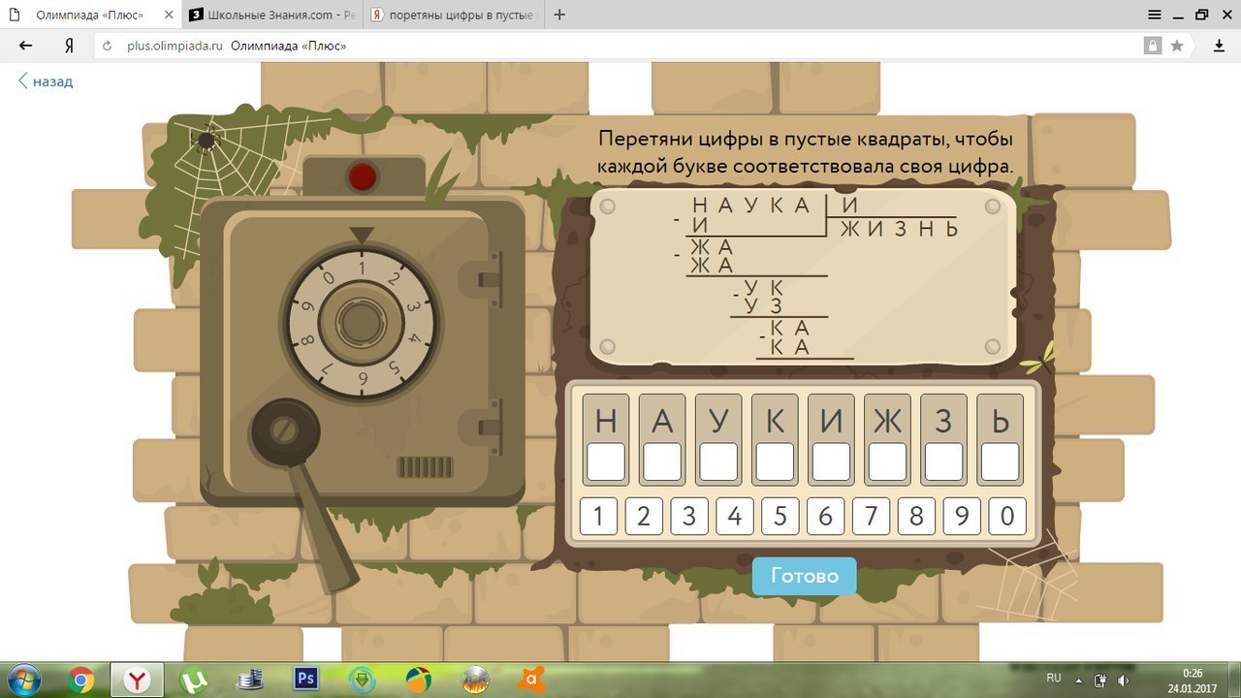Open the network status tray icon
Viewport: 1241px width, 698px height.
click(x=1101, y=680)
